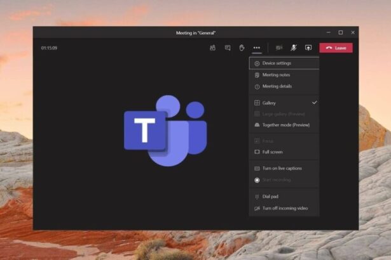This screenshot has height=260, width=391.
Task: Click the live captions CC icon
Action: pyautogui.click(x=257, y=169)
